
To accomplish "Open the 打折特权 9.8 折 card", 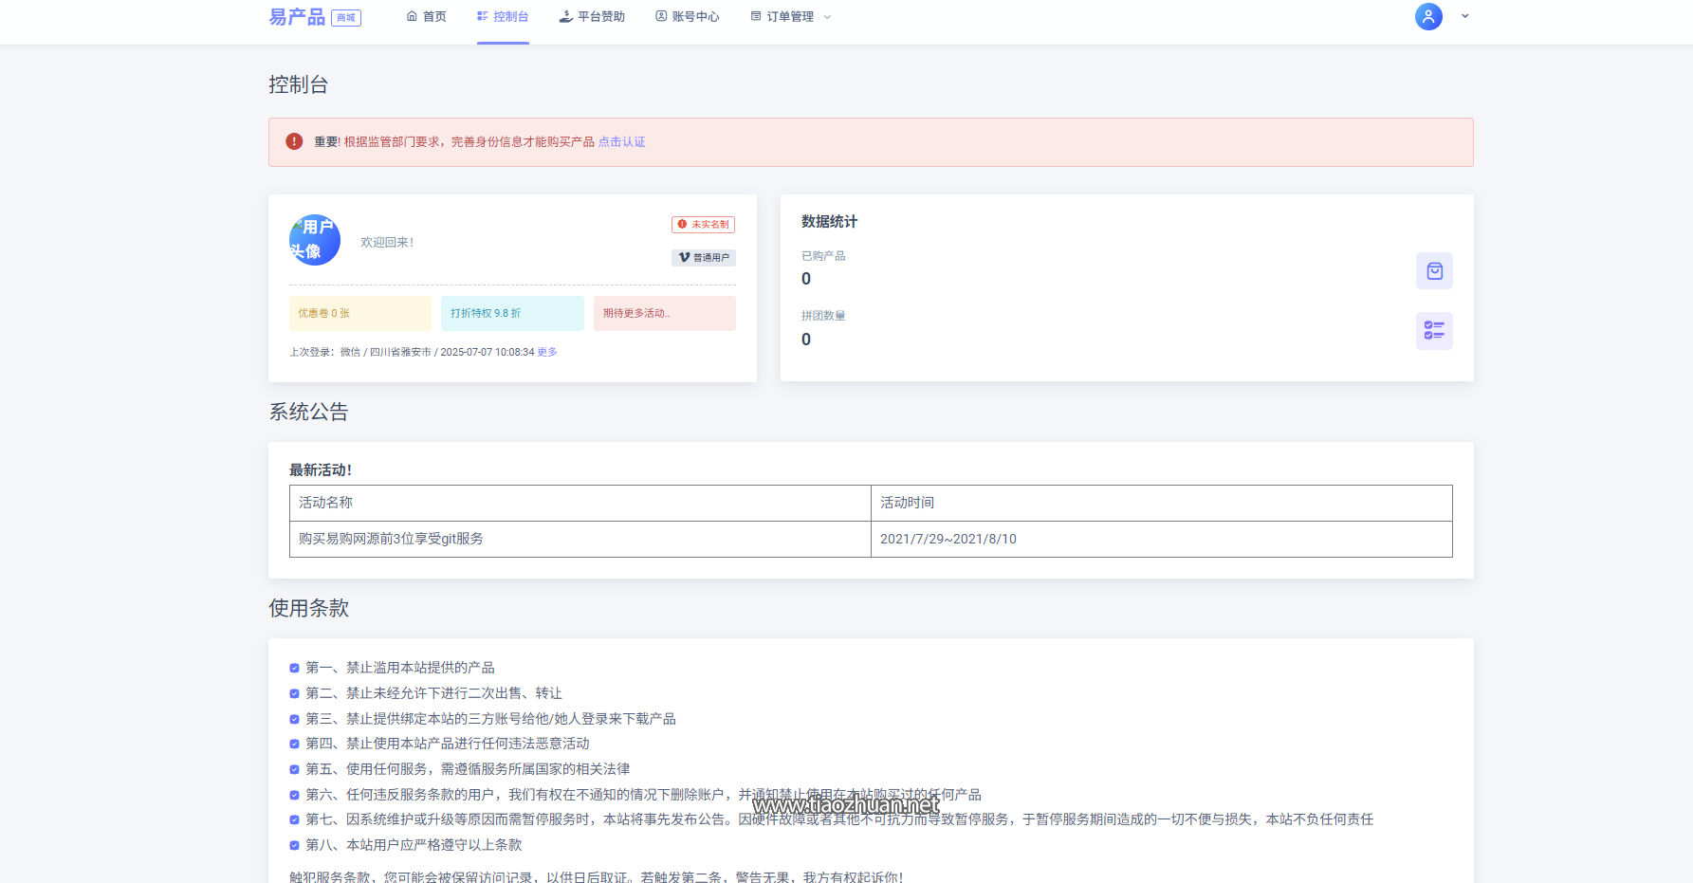I will [512, 313].
